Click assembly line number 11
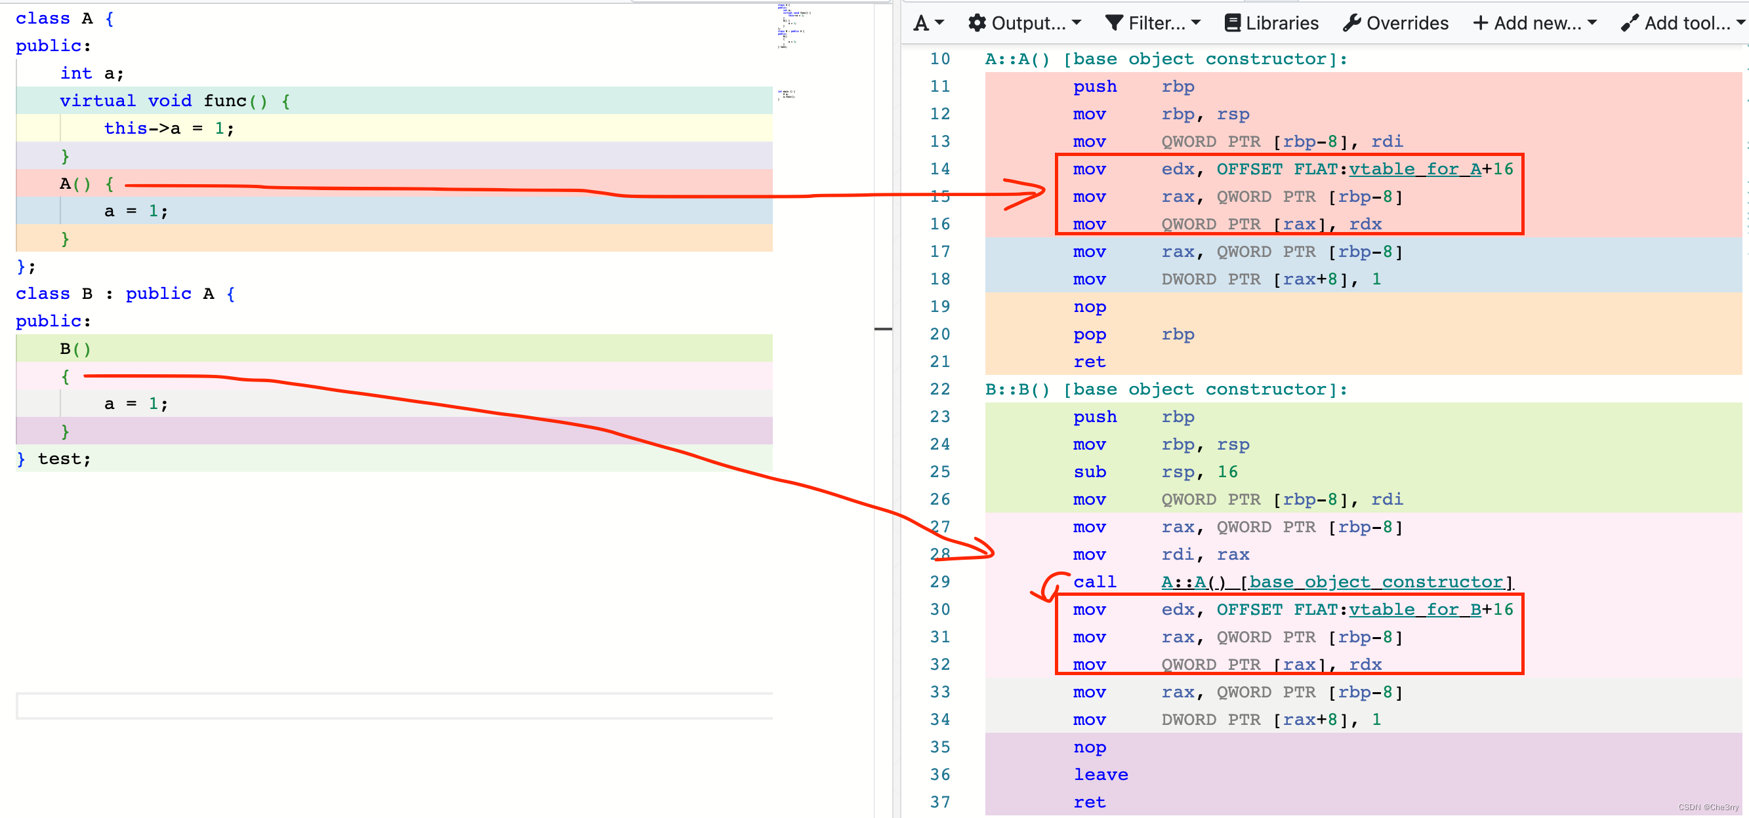Viewport: 1749px width, 818px height. click(939, 86)
